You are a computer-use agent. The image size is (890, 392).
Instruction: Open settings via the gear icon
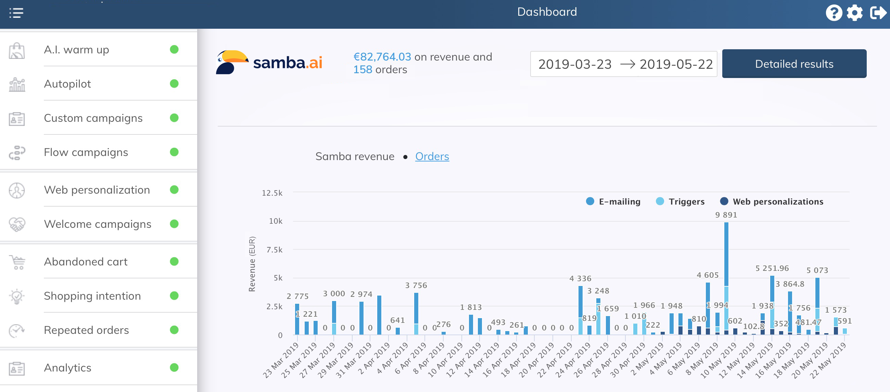pyautogui.click(x=854, y=13)
